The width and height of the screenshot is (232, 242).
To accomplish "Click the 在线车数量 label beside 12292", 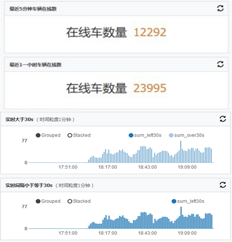I will point(97,32).
